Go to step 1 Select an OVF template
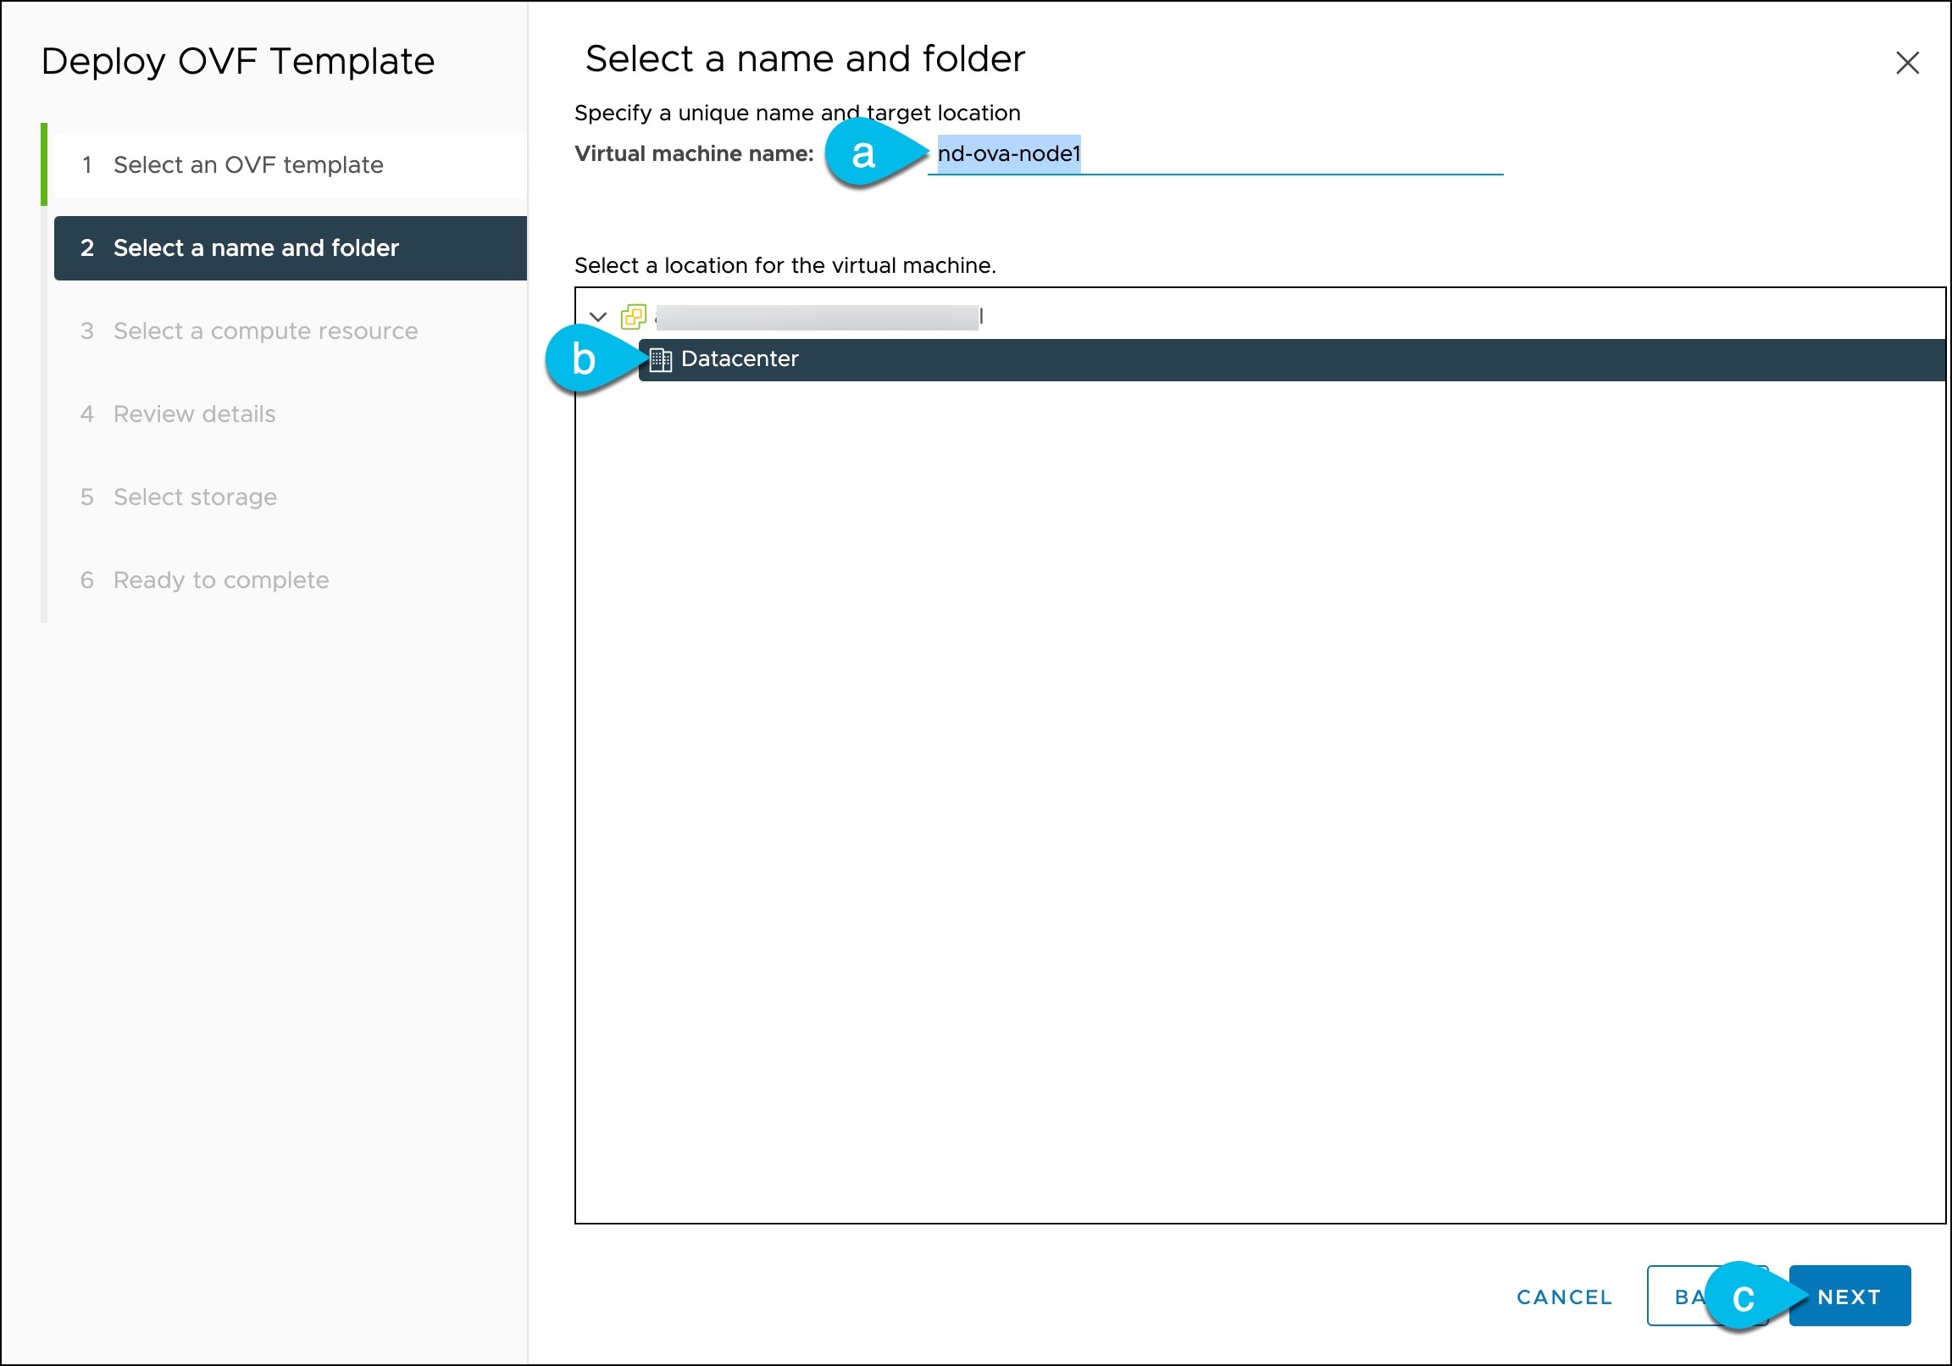The image size is (1952, 1366). 290,165
